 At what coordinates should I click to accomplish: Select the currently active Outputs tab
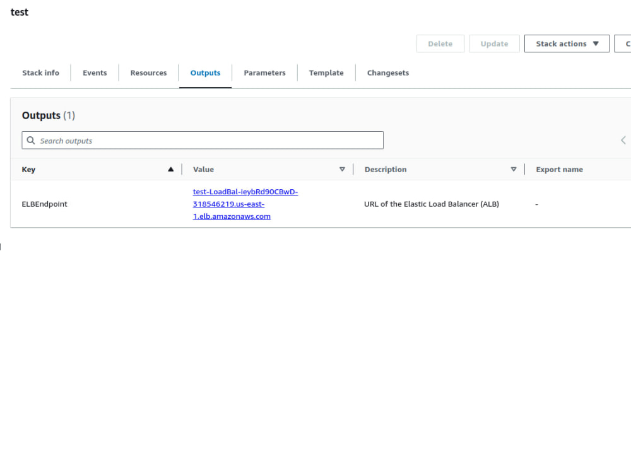[205, 73]
